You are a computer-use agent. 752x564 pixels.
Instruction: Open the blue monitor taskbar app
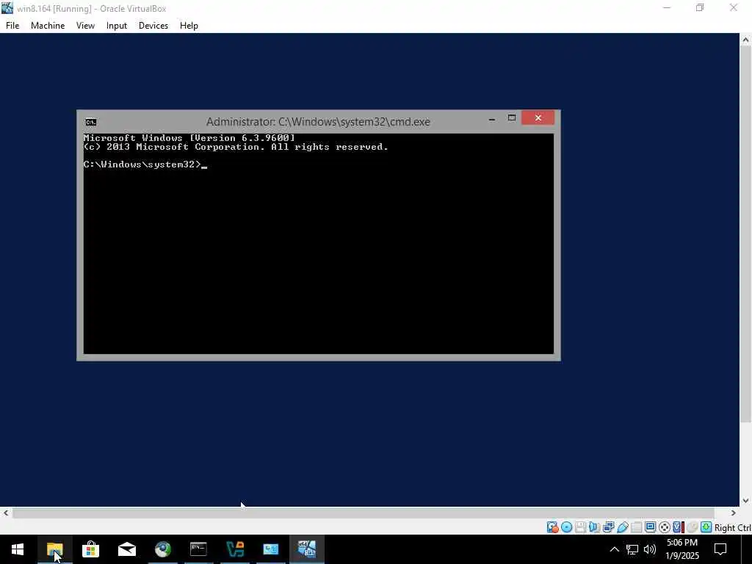pos(271,549)
